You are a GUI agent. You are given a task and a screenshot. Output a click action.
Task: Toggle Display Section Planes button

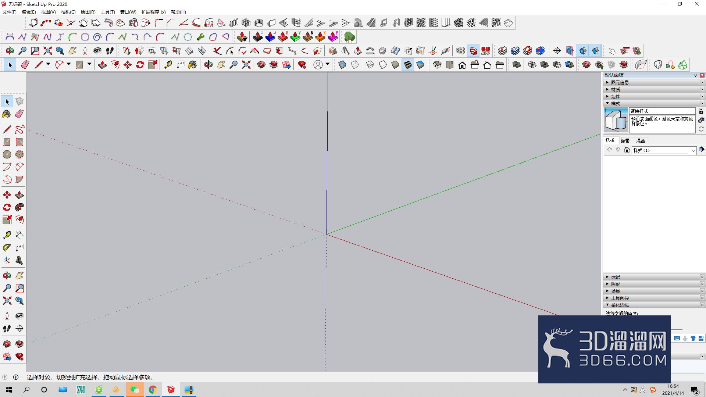[x=570, y=51]
